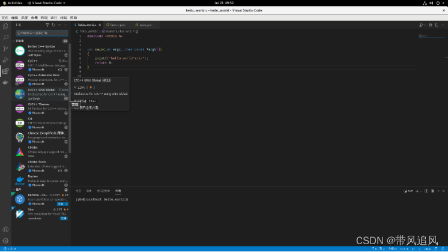Refresh the extensions list

pos(53,25)
